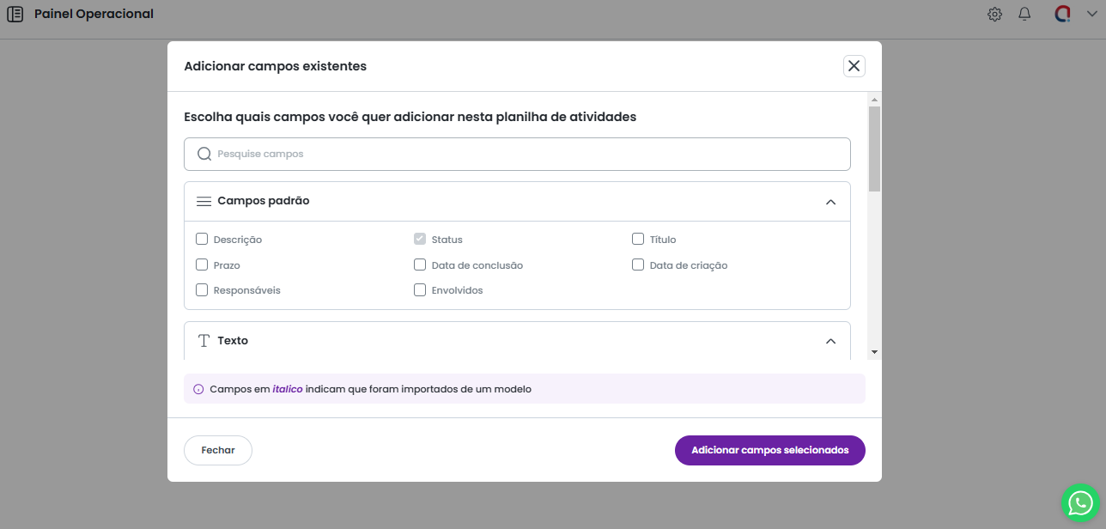Open the notifications bell
The width and height of the screenshot is (1106, 529).
1024,14
